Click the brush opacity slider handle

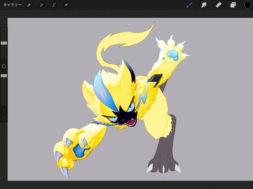pos(4,76)
